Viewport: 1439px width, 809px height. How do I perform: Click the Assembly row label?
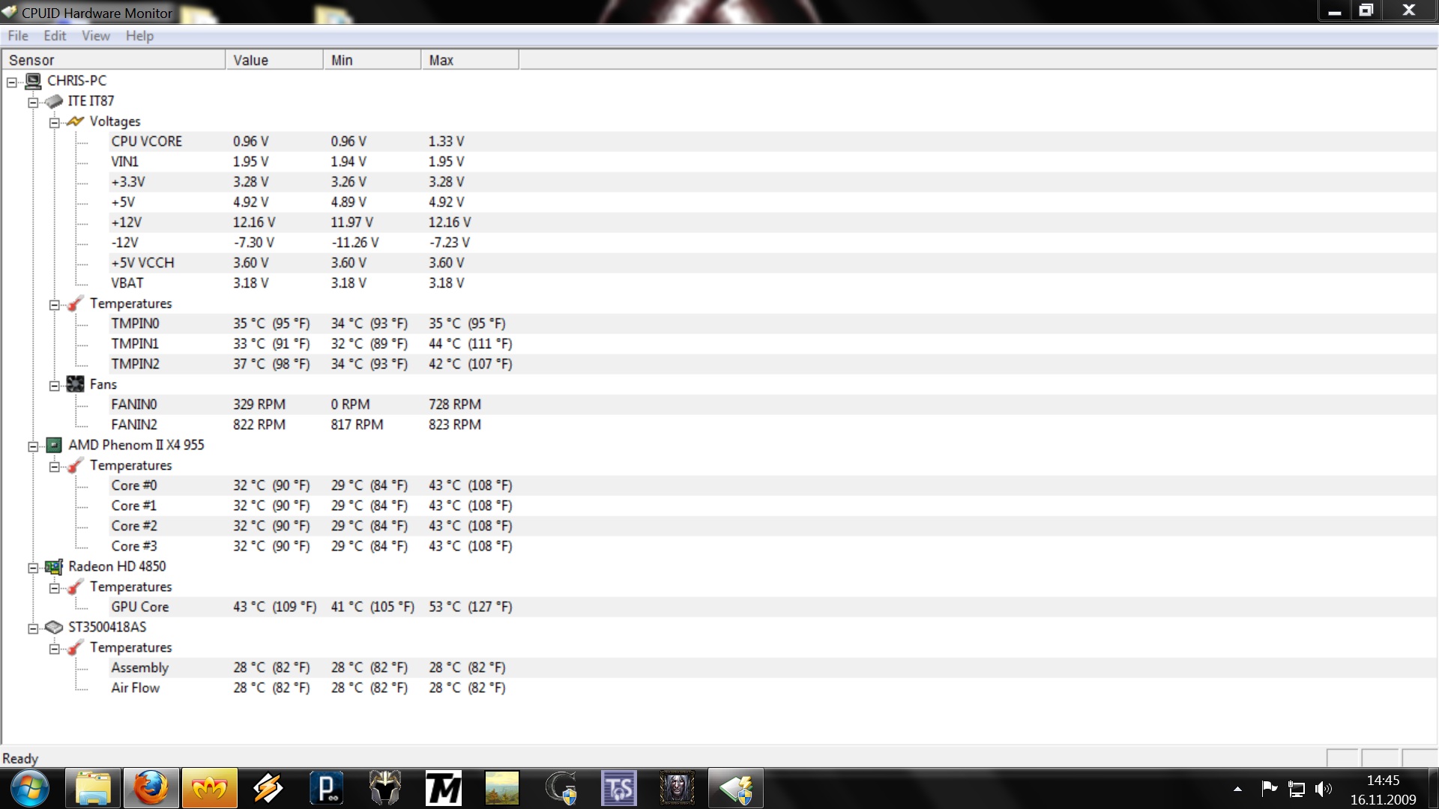coord(140,667)
